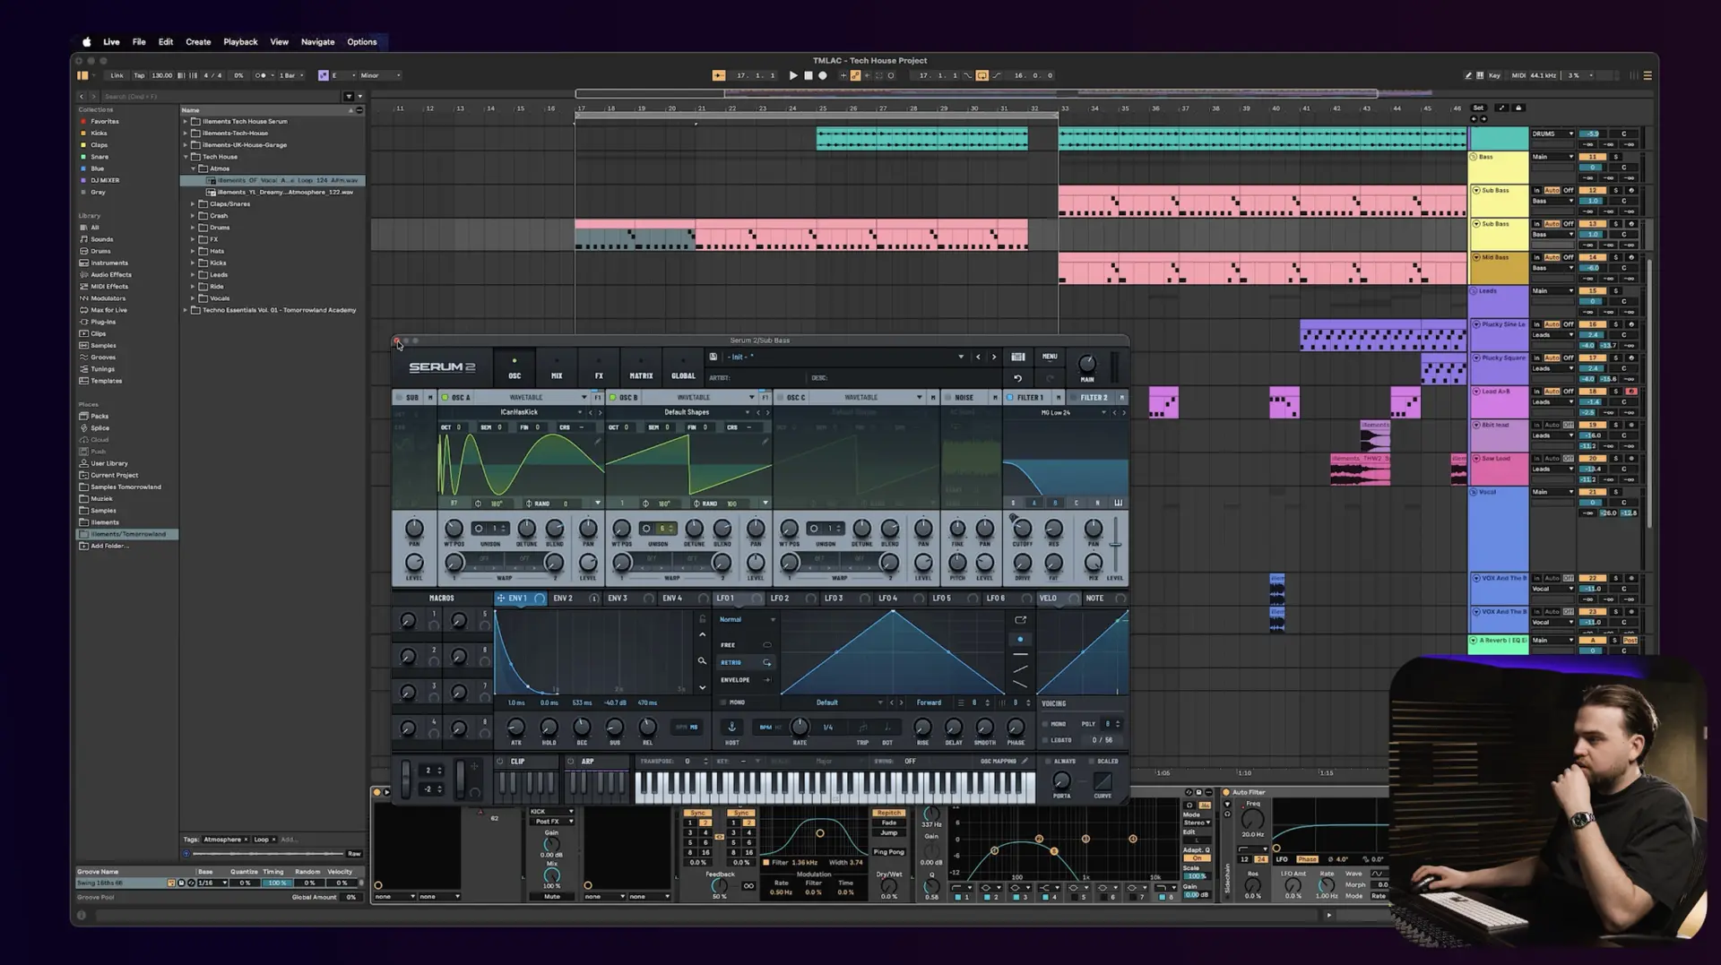1721x965 pixels.
Task: Enable LEGATO in the Voicing section
Action: 1045,741
